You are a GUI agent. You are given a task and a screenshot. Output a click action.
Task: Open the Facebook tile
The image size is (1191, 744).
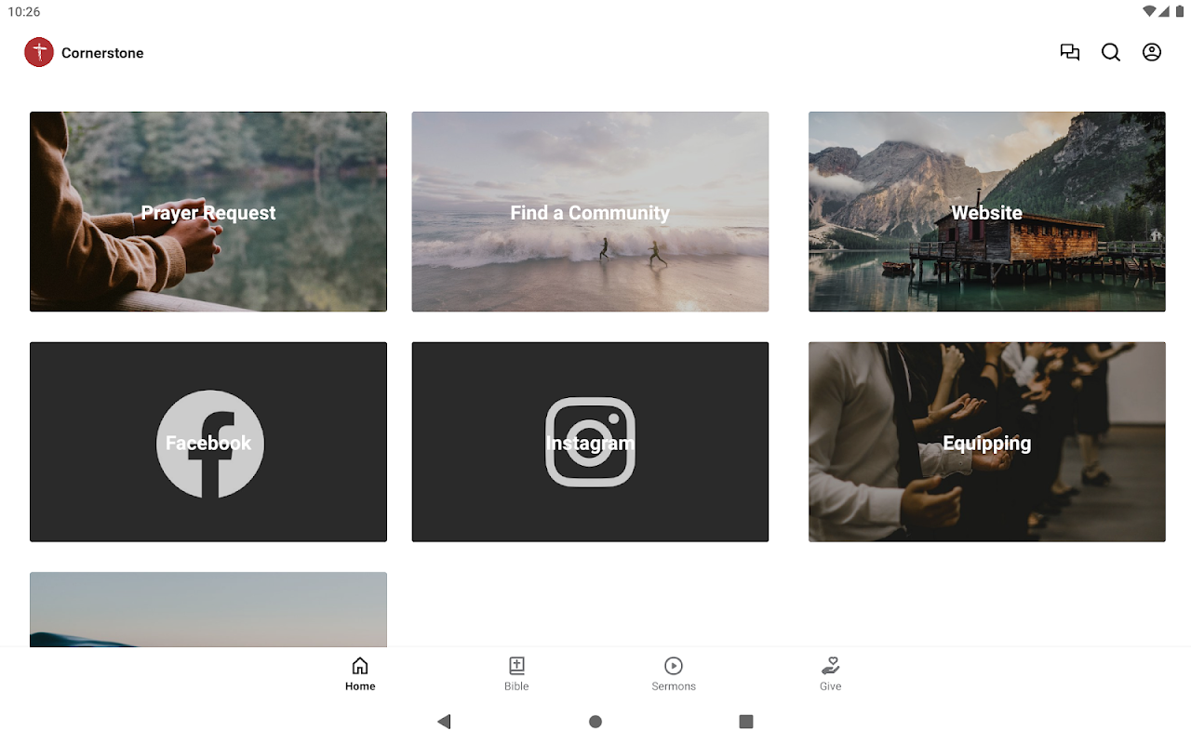pos(208,442)
